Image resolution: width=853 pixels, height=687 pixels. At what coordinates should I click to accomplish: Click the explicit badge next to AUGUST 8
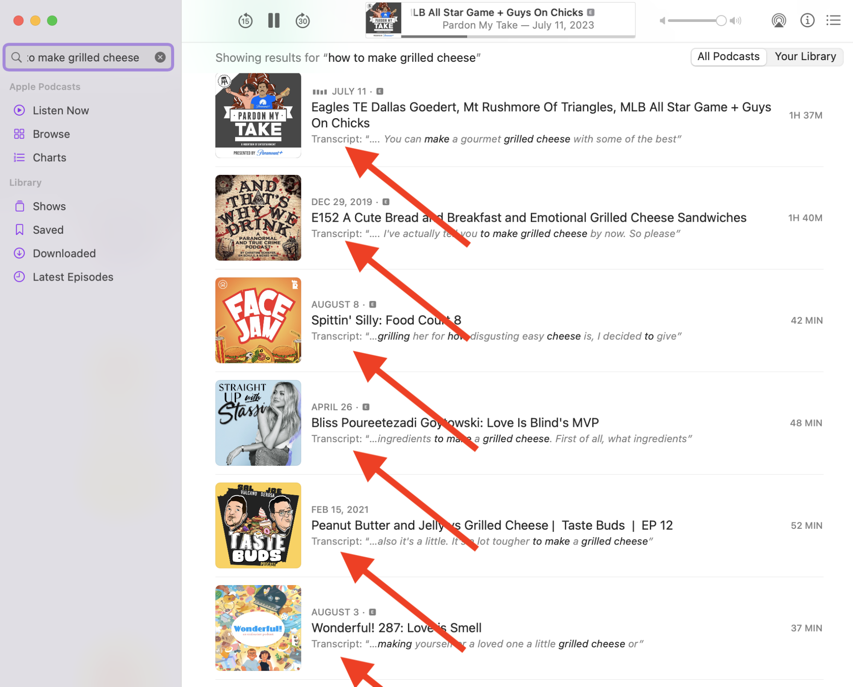point(373,304)
